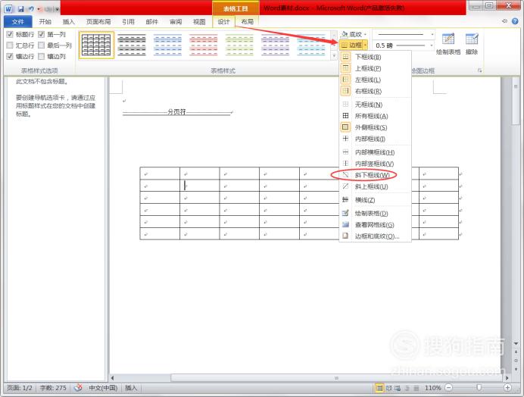Click the 内部横框线(H) inside horizontal border icon
Screen dimensions: 524x397
(345, 152)
